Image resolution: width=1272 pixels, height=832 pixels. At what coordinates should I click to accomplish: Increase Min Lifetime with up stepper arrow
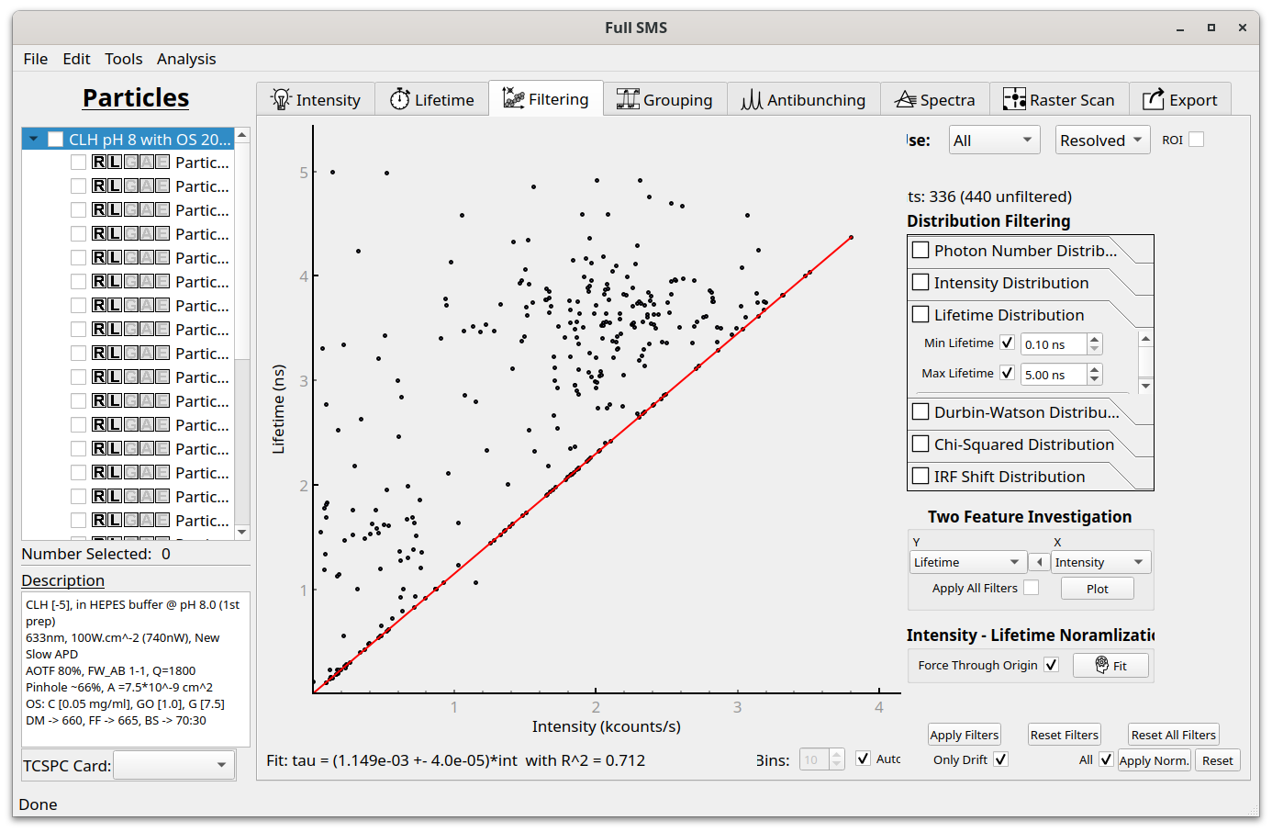point(1094,339)
